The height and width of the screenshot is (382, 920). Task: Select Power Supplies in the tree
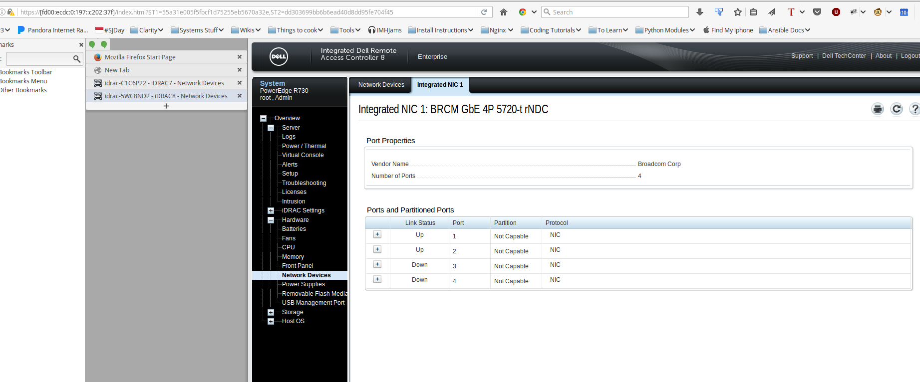tap(303, 284)
